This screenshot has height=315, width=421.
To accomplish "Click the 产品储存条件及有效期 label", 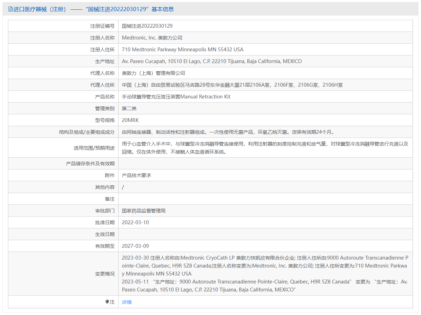I will tap(90, 164).
